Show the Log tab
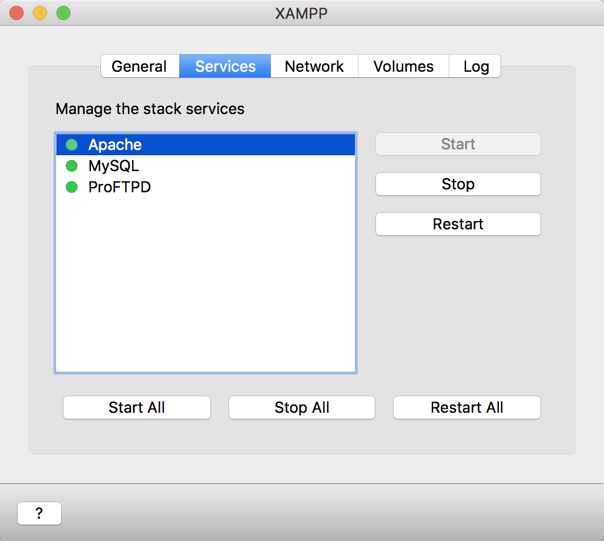Image resolution: width=604 pixels, height=541 pixels. [x=475, y=66]
